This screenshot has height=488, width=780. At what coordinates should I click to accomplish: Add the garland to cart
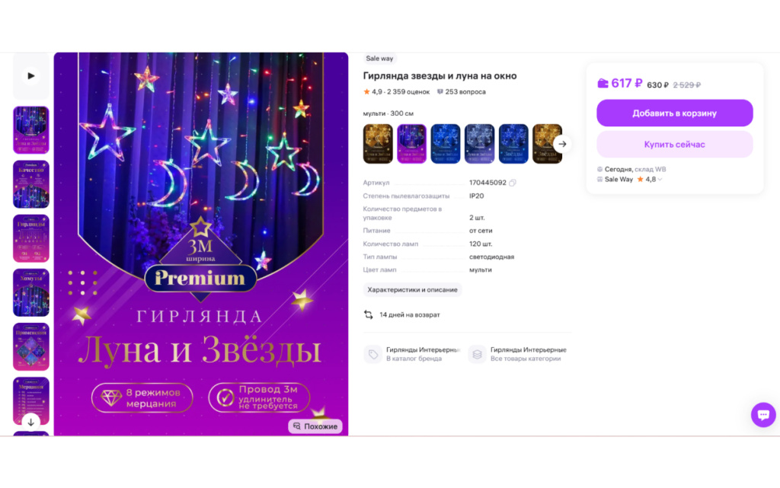coord(675,113)
